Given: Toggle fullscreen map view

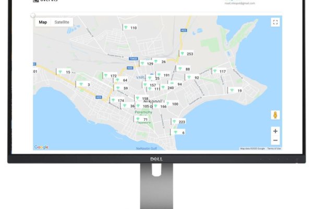Looking at the screenshot, I should point(275,22).
